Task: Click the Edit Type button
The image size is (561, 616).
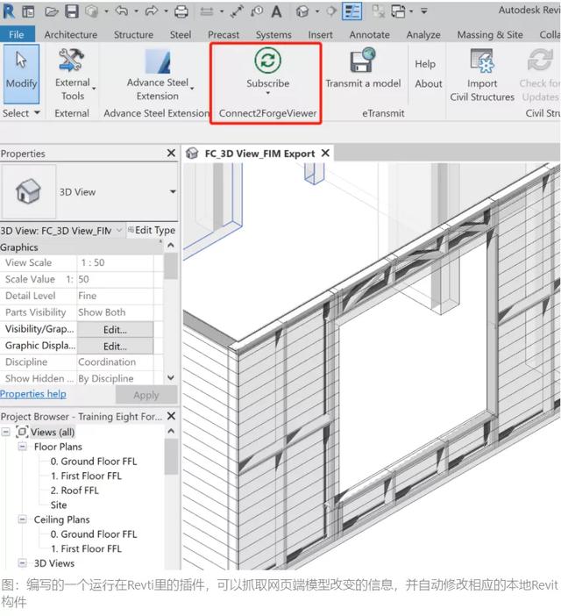Action: (x=152, y=230)
